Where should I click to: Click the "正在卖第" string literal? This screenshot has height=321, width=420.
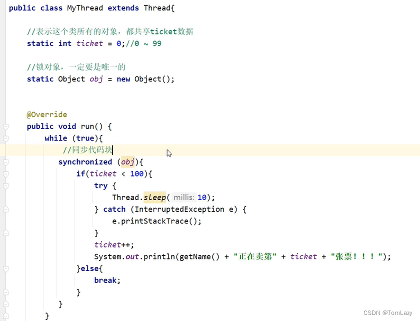[x=254, y=256]
